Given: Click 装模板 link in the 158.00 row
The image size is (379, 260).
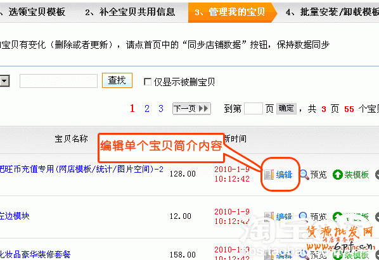Looking at the screenshot, I should 357,255.
